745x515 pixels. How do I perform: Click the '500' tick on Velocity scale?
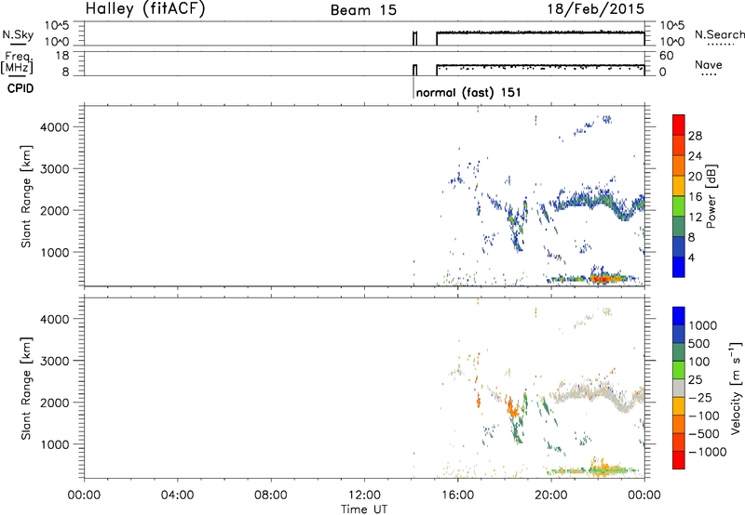(x=699, y=344)
